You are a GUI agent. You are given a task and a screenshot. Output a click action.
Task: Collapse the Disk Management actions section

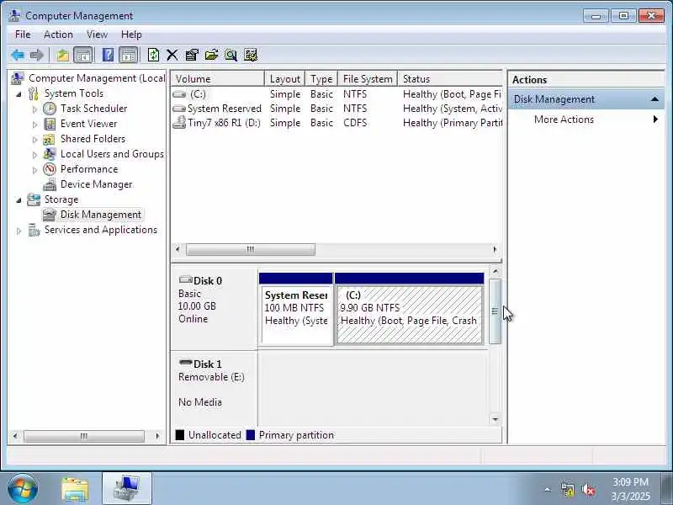tap(654, 99)
